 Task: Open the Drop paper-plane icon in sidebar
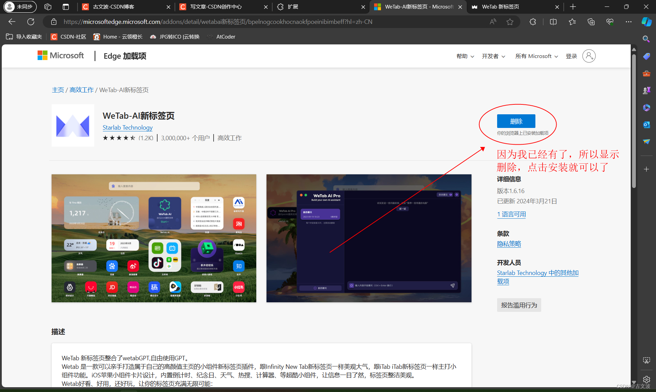point(646,142)
